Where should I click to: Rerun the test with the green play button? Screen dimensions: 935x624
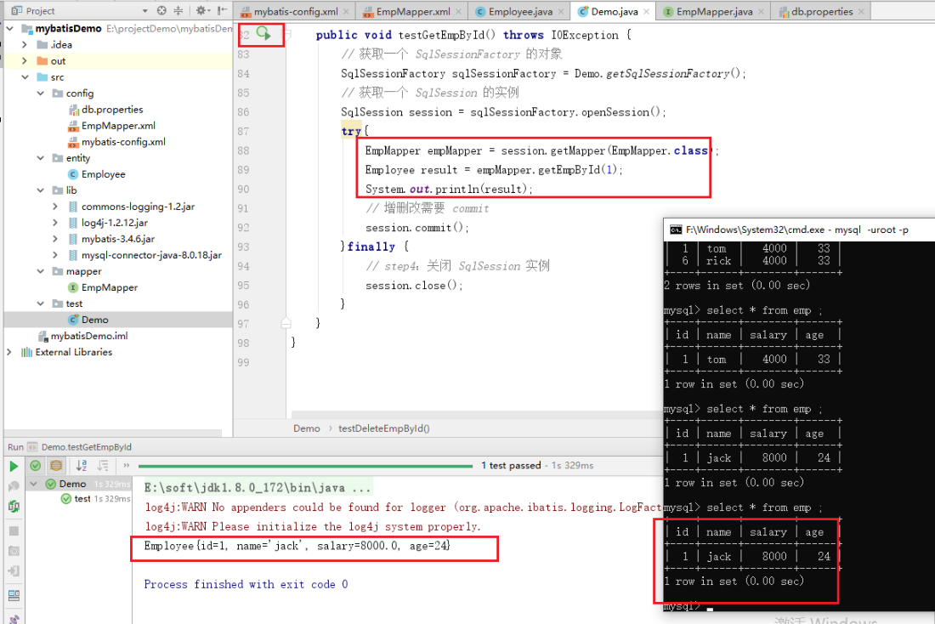[13, 466]
